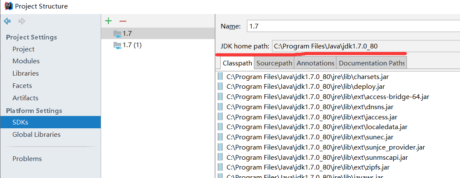Select the dnsns.jar classpath entry
The width and height of the screenshot is (460, 178).
[x=310, y=107]
